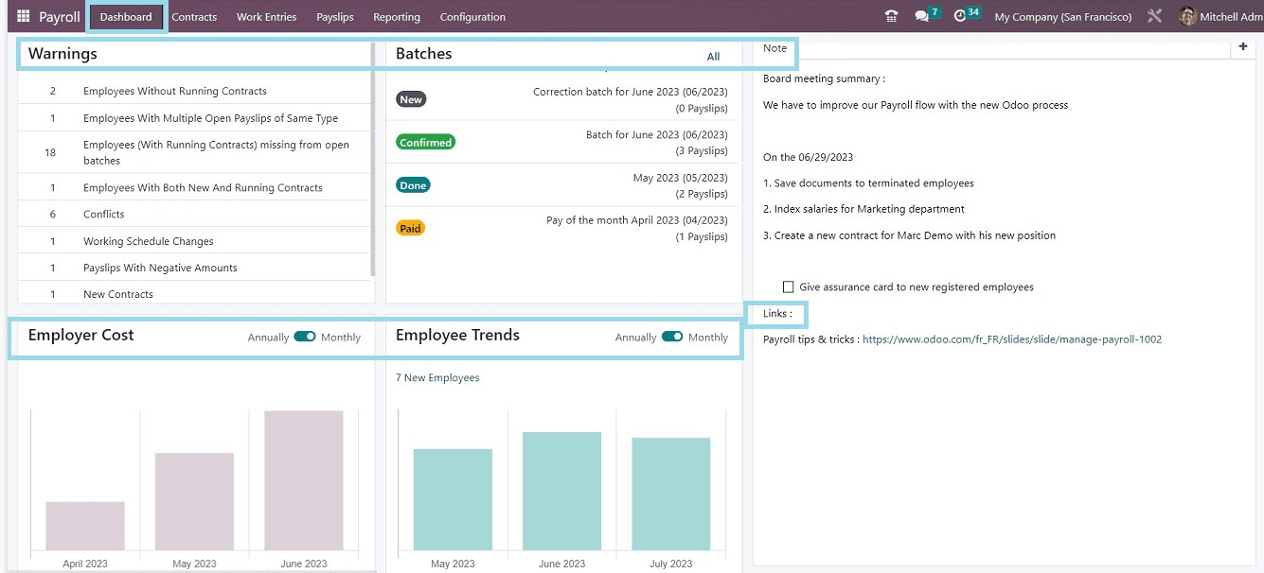This screenshot has width=1264, height=573.
Task: Open the Payroll tips odoo.com link
Action: pos(1012,339)
